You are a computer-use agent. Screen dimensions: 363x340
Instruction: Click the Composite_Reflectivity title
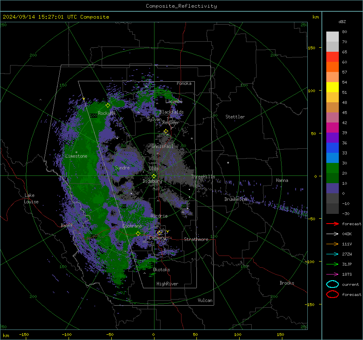point(181,6)
